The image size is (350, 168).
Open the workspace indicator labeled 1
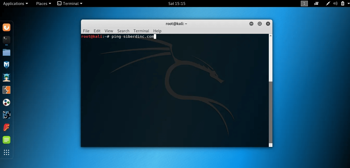pos(304,3)
